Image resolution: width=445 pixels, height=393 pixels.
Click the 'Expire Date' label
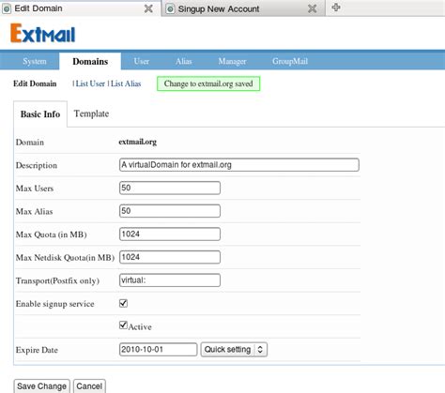pos(37,350)
